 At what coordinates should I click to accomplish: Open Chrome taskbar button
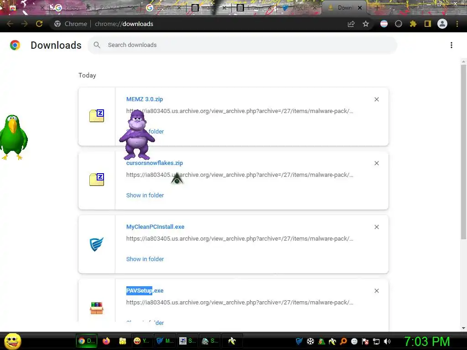86,341
